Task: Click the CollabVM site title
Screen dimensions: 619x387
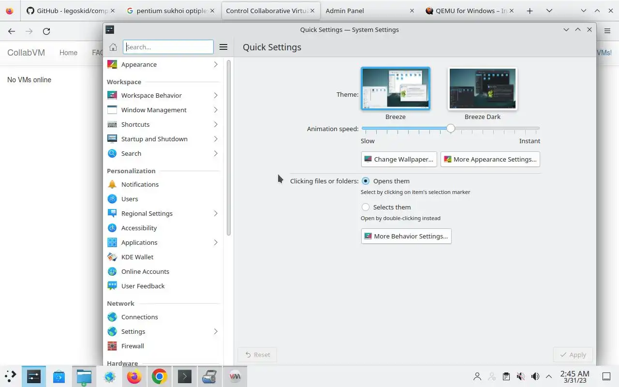Action: click(x=26, y=53)
